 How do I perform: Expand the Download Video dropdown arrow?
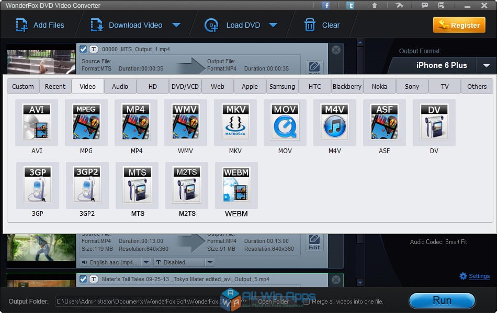pos(176,25)
